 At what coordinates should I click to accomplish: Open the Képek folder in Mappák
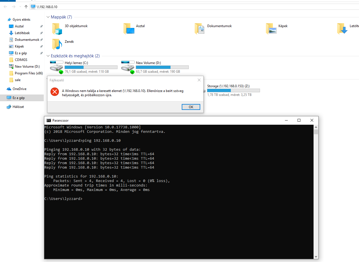[x=277, y=28]
